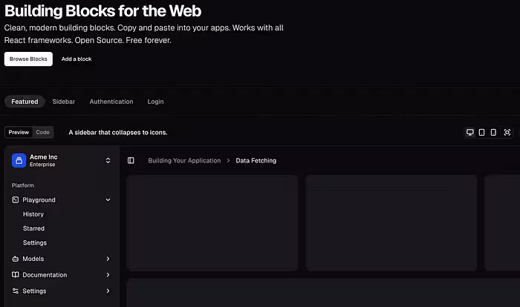The height and width of the screenshot is (307, 520).
Task: Expand the Documentation section chevron
Action: 108,274
